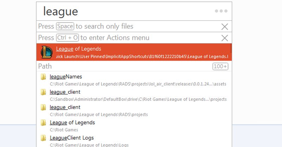The width and height of the screenshot is (282, 147).
Task: Click the Space key hint button
Action: pyautogui.click(x=65, y=26)
